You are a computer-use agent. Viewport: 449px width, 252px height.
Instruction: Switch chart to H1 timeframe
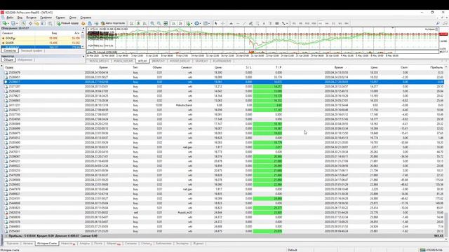(x=321, y=23)
